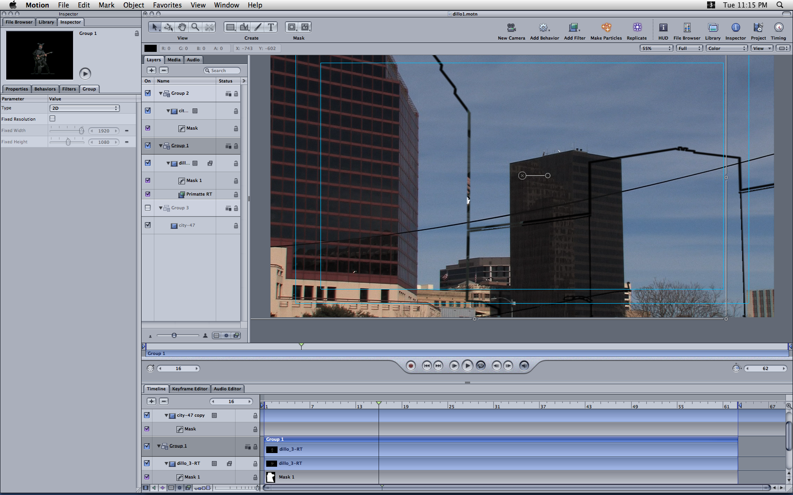Click the Make Particles icon
Viewport: 793px width, 495px height.
click(606, 28)
